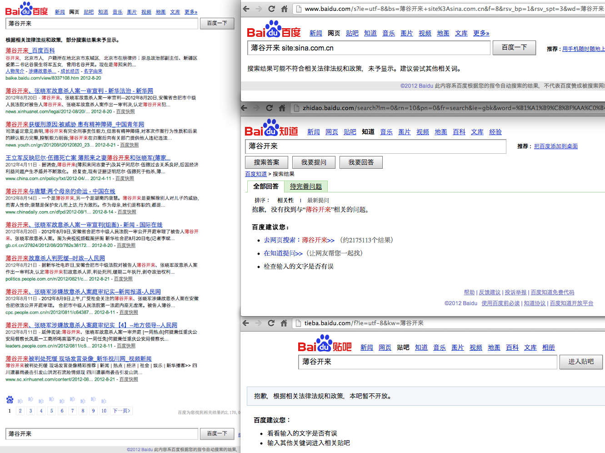
Task: Click the 我要提问 button
Action: [314, 162]
